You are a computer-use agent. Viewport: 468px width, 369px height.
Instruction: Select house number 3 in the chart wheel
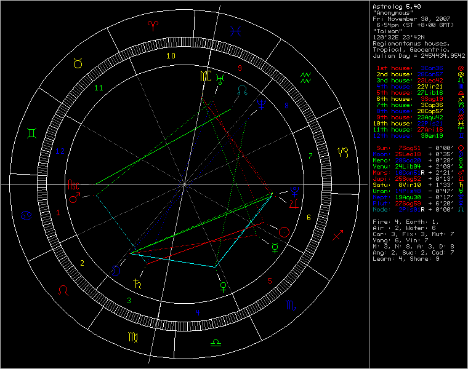129,301
